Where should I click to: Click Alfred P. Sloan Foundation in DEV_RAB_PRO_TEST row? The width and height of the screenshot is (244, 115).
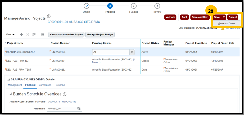tap(112, 70)
